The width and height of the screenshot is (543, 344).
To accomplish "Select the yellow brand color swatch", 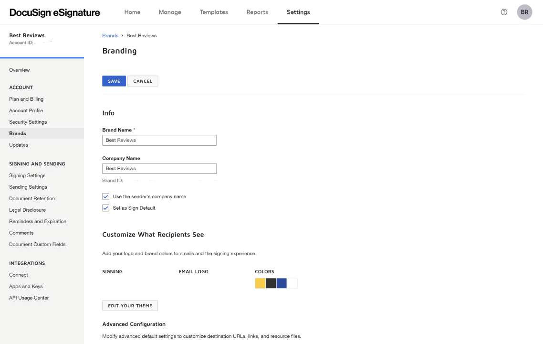I will [260, 283].
